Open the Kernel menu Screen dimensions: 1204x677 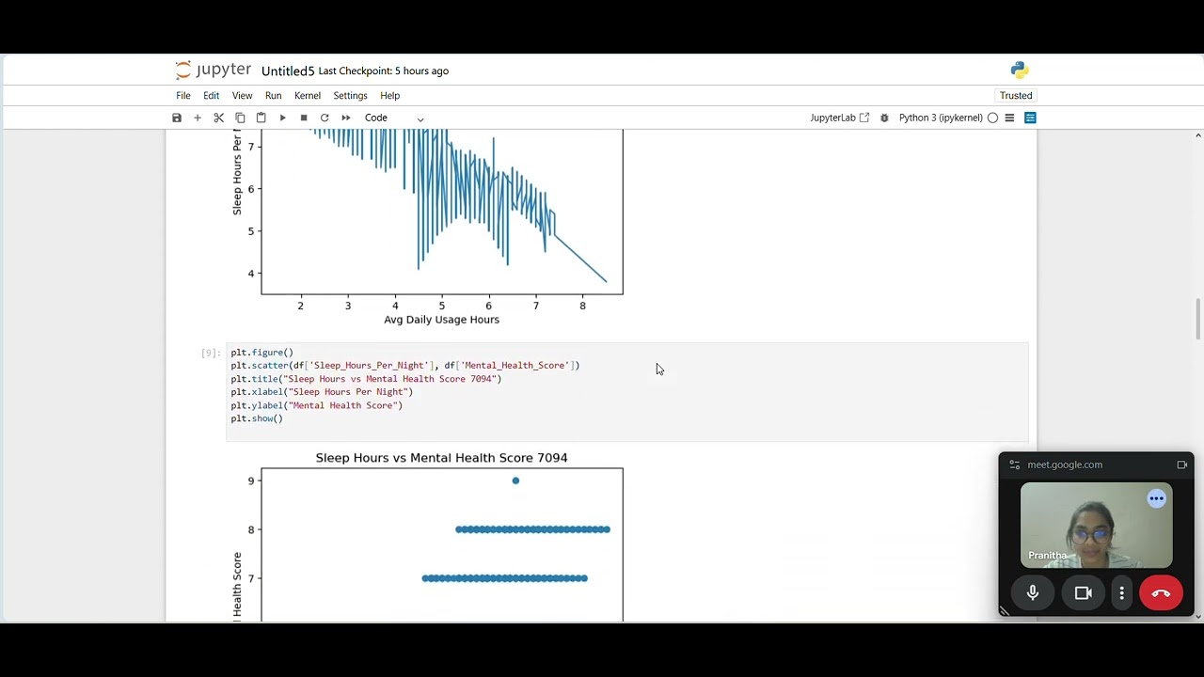tap(307, 95)
